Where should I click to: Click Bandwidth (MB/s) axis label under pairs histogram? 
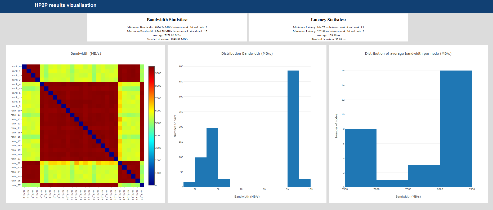[247, 197]
